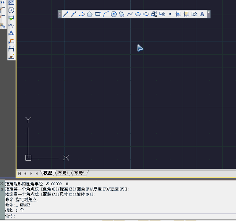Click the Center Mark dimension icon
Screen dimensions: 236x221
(x=11, y=10)
